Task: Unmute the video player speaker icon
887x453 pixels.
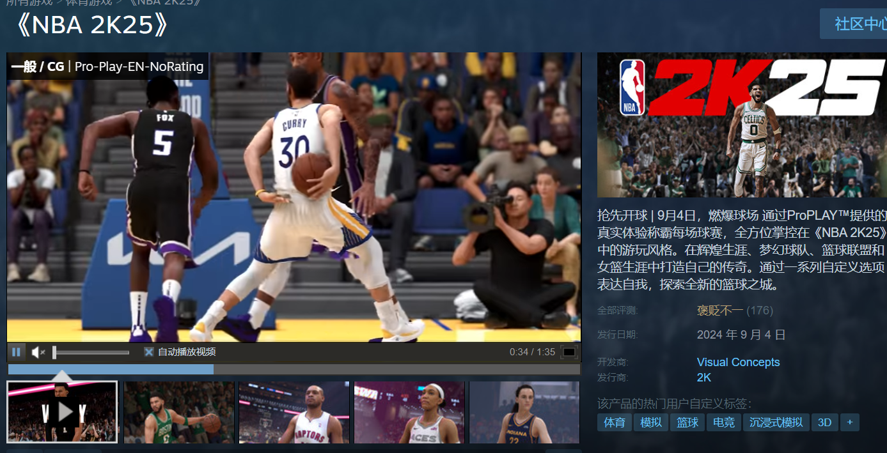Action: coord(37,351)
